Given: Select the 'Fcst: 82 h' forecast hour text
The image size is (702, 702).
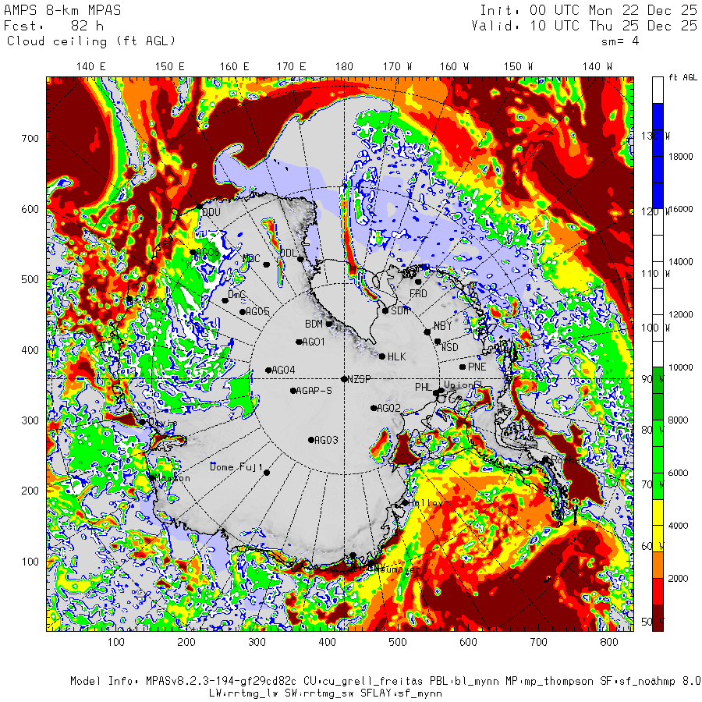Looking at the screenshot, I should click(54, 26).
